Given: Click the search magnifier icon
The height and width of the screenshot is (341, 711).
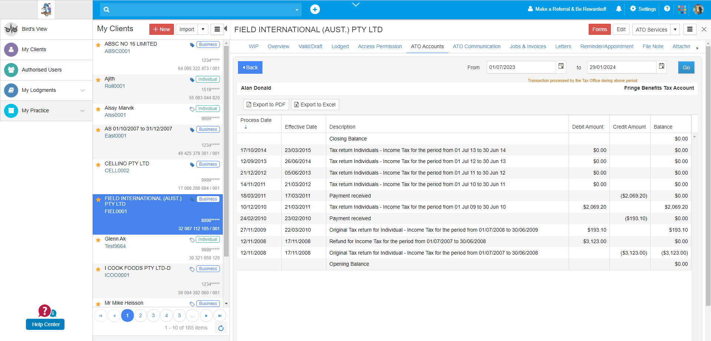Looking at the screenshot, I should (x=106, y=10).
